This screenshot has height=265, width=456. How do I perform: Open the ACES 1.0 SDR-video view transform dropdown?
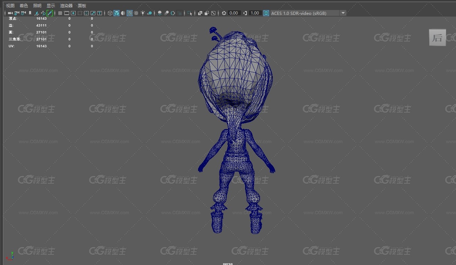pos(308,13)
